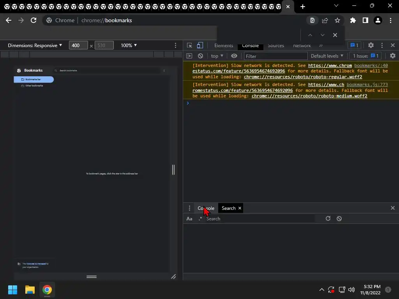Show hidden system tray icons

321,290
